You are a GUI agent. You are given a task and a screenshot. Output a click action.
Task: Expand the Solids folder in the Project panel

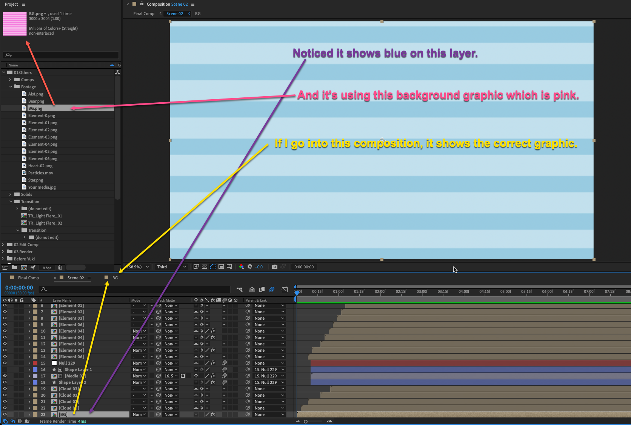coord(10,194)
